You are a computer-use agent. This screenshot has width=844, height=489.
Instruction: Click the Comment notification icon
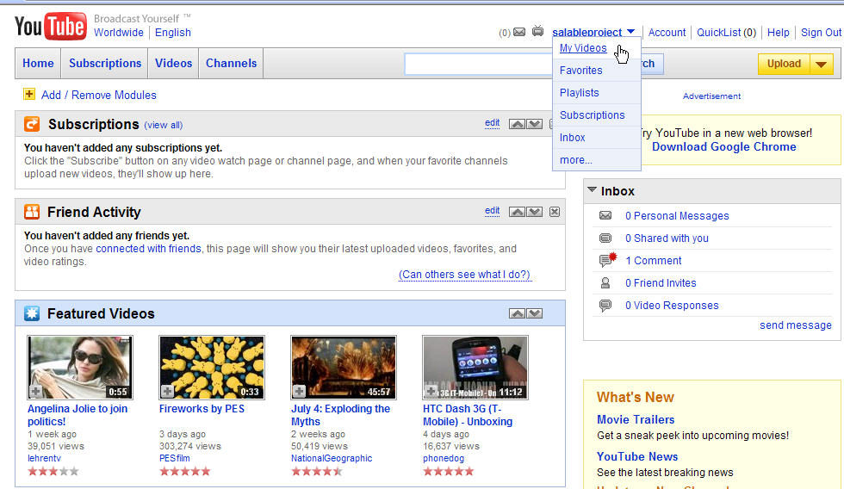607,260
